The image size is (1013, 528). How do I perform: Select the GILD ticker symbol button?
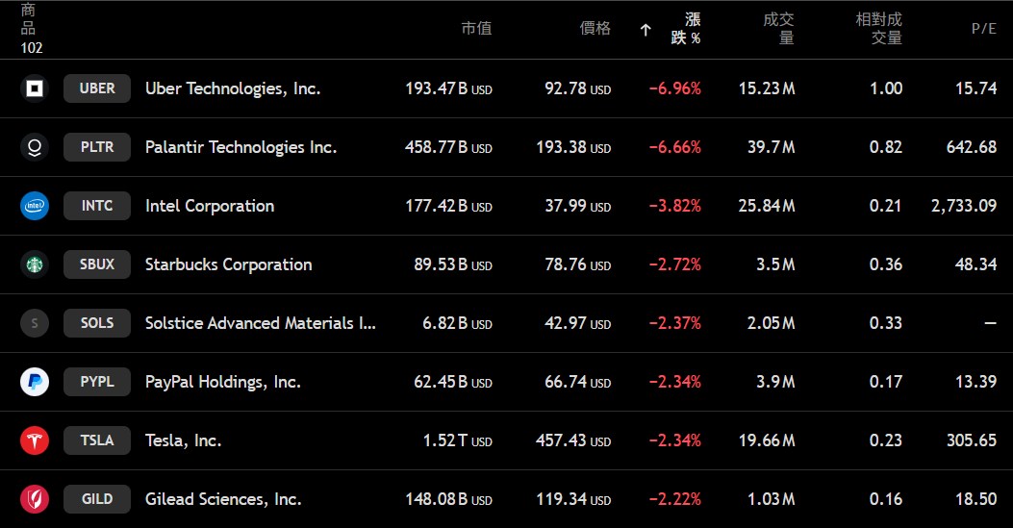(97, 499)
